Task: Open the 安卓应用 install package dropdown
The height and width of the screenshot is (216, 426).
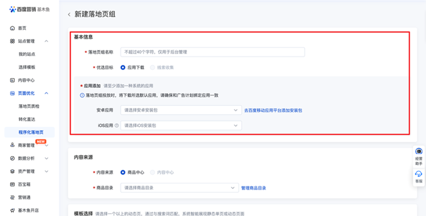Action: 180,110
